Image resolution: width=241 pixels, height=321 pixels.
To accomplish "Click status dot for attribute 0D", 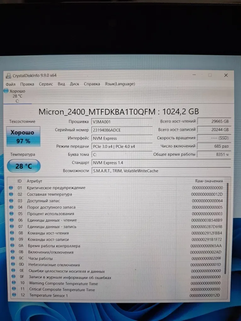I will click(x=13, y=264).
